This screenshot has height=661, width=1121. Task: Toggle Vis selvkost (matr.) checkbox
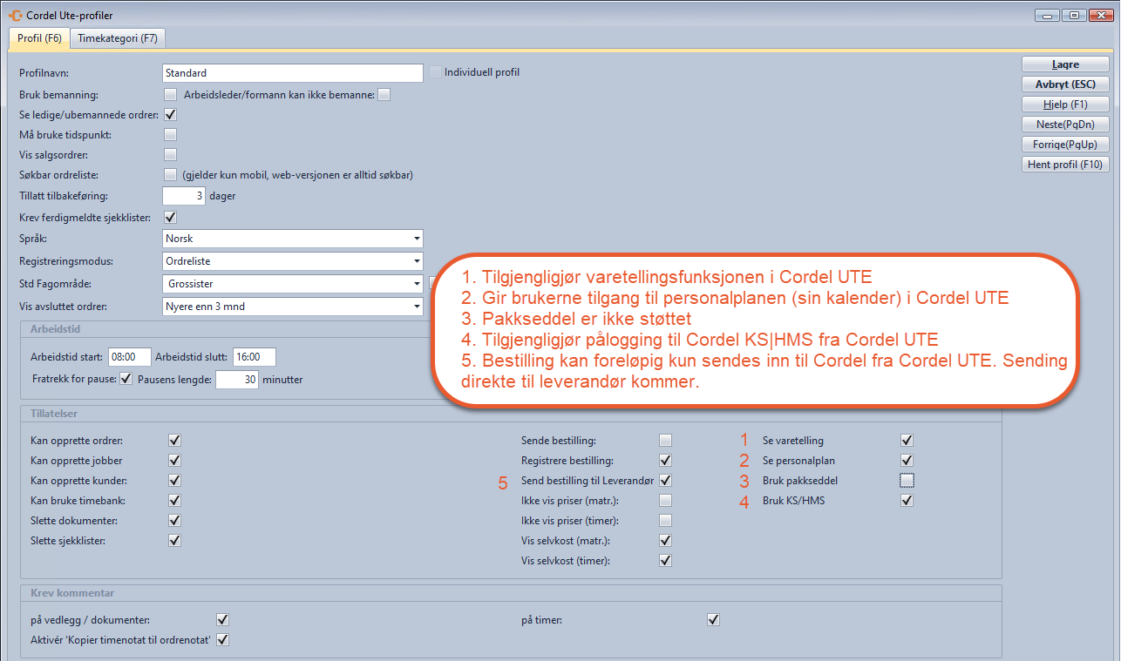pos(666,541)
